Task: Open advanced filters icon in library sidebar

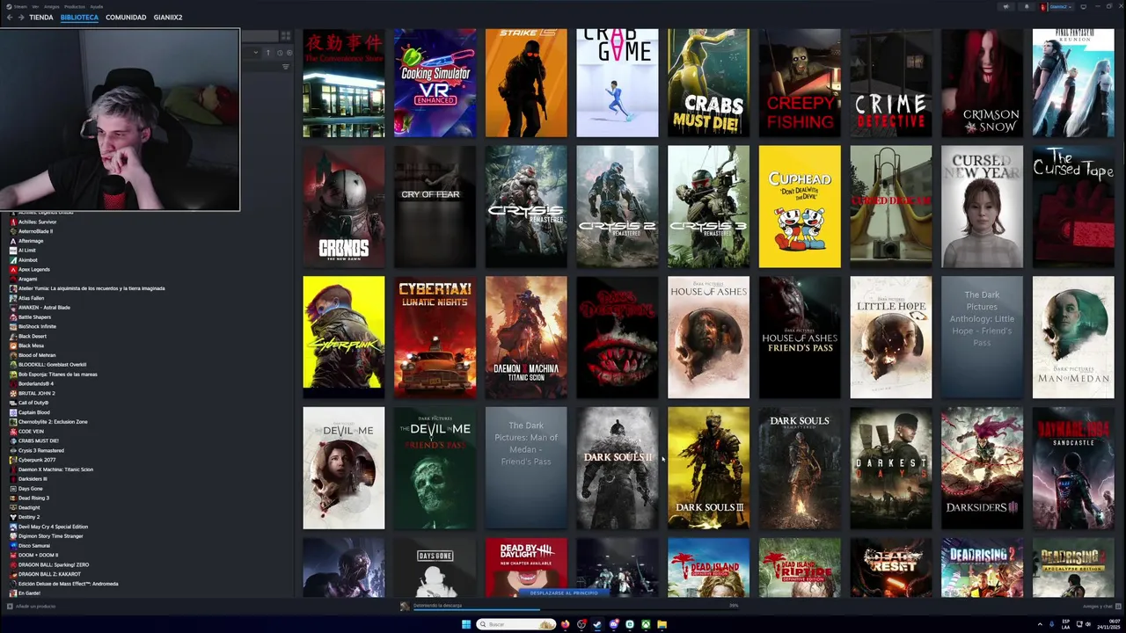Action: click(x=286, y=67)
